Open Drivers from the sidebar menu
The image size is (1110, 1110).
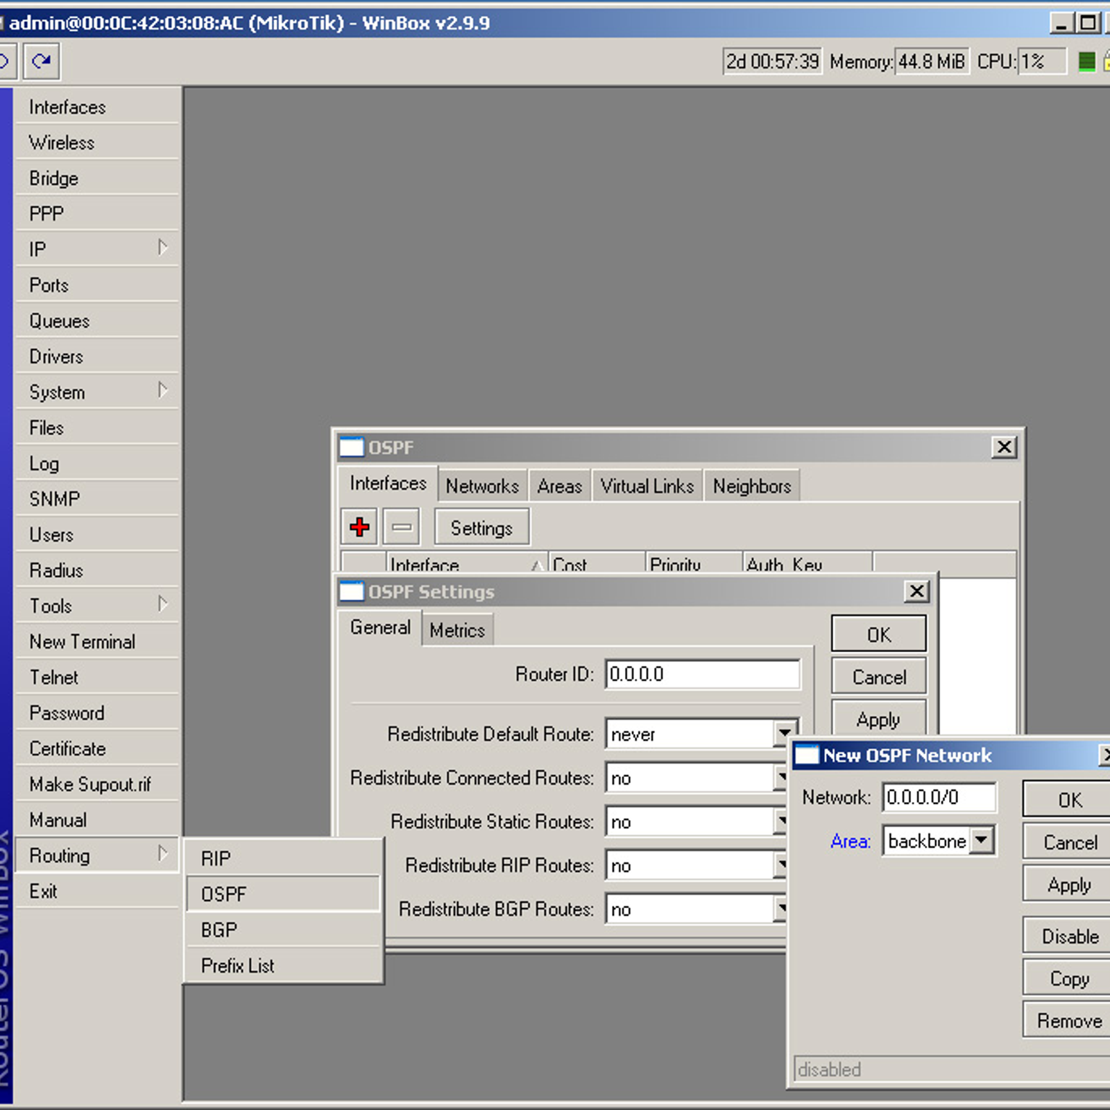coord(96,357)
